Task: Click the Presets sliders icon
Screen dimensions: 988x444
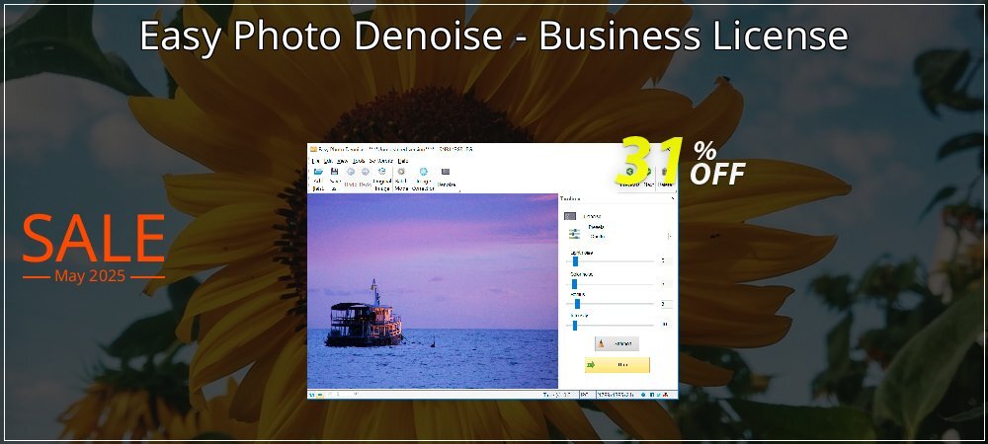Action: pos(574,234)
